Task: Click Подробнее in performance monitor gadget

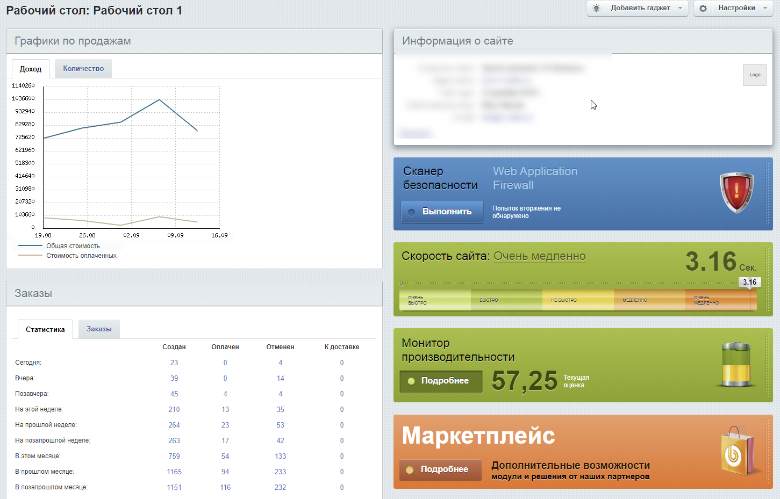Action: click(441, 381)
